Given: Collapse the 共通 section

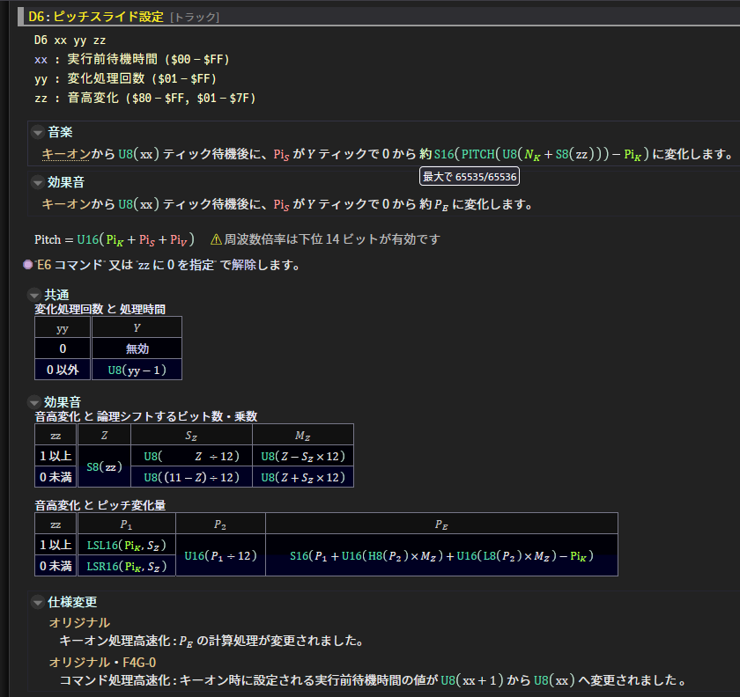Looking at the screenshot, I should [x=34, y=295].
